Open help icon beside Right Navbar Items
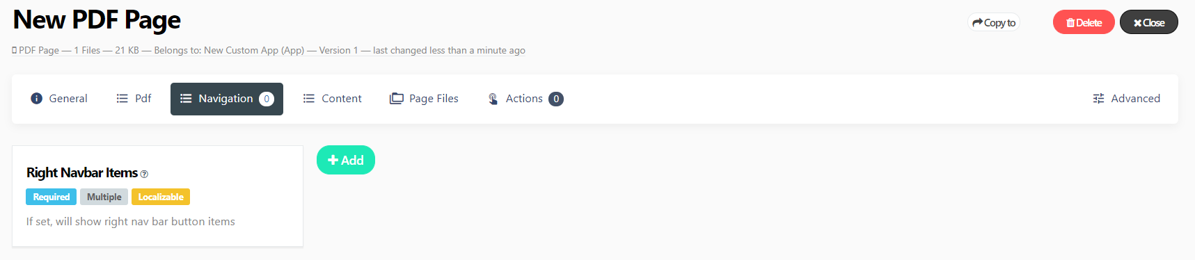 click(x=144, y=174)
